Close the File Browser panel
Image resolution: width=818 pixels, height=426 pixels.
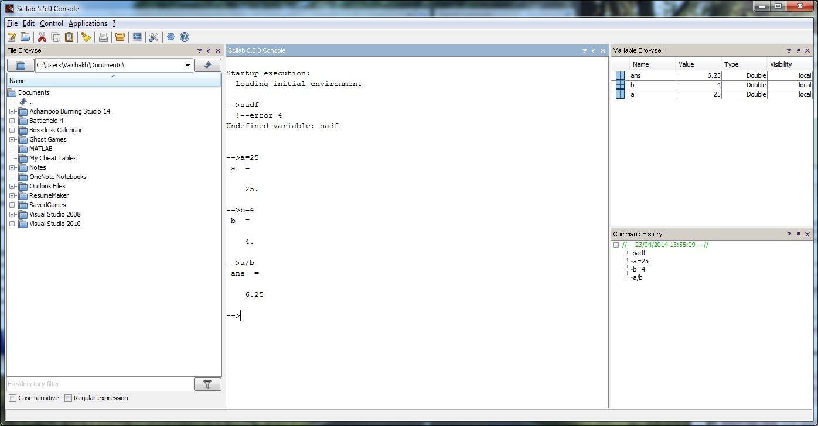point(218,51)
